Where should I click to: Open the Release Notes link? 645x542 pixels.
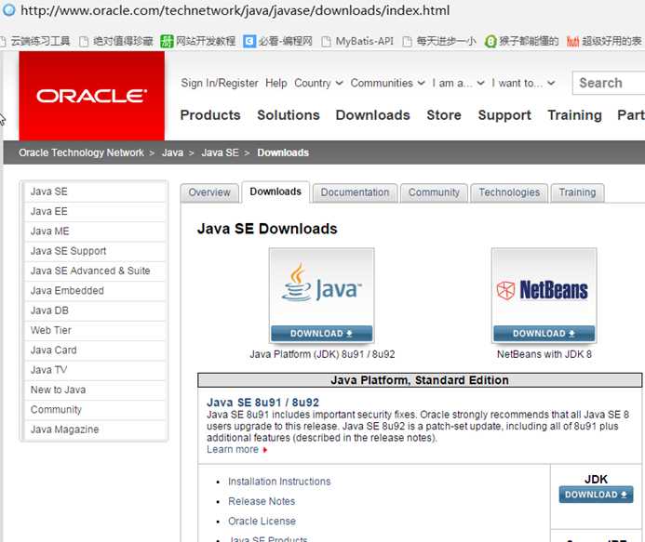262,501
